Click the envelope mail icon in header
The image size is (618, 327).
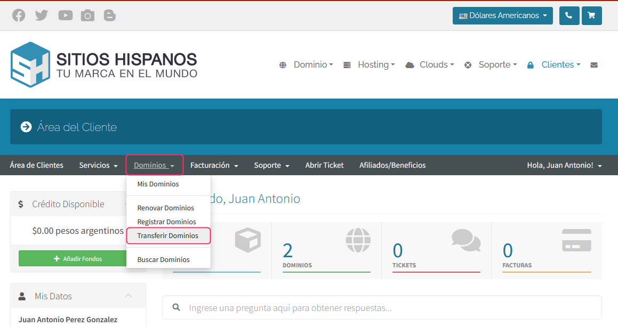(x=594, y=65)
